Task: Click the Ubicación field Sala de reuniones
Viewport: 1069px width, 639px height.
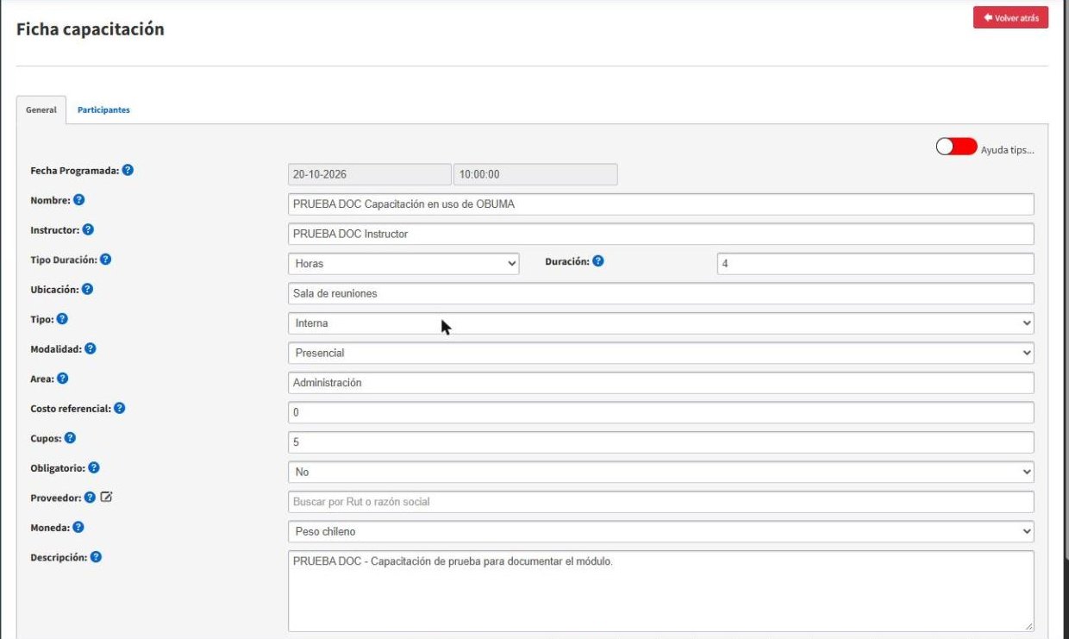Action: (x=660, y=293)
